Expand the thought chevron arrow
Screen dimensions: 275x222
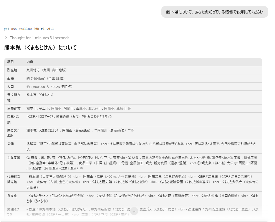[x=6, y=38]
